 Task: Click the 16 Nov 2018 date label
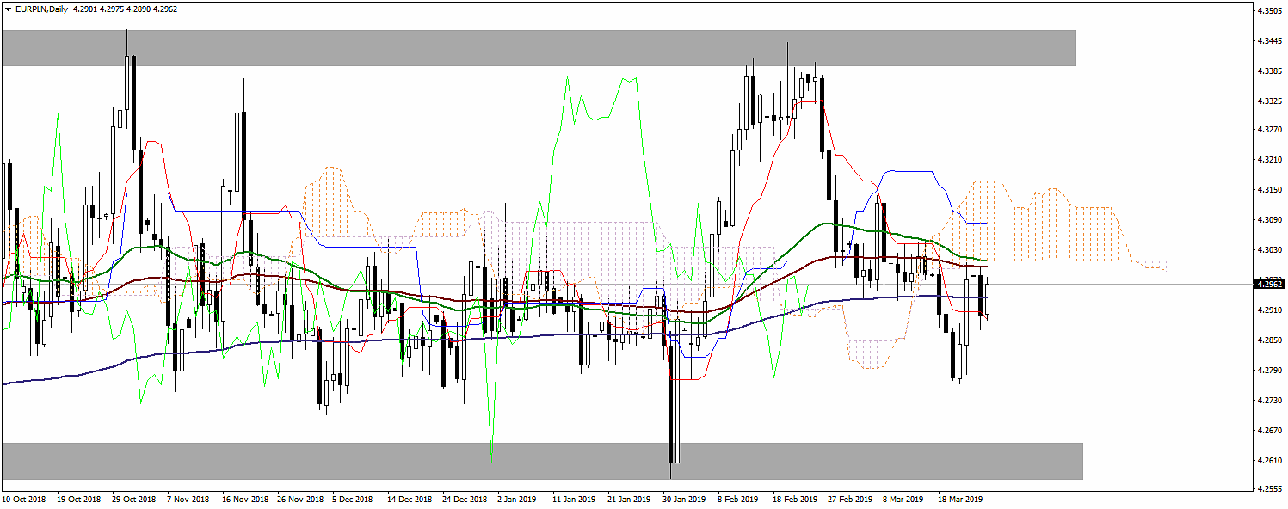244,499
